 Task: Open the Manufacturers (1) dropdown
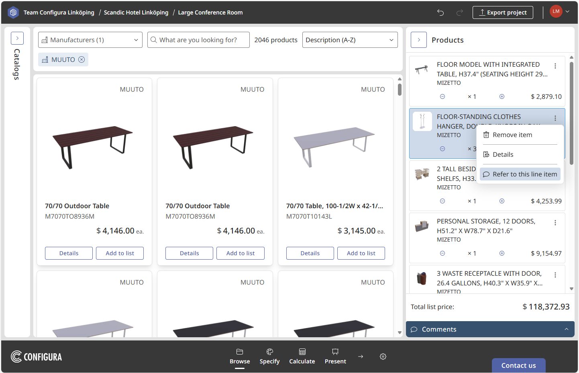point(90,40)
